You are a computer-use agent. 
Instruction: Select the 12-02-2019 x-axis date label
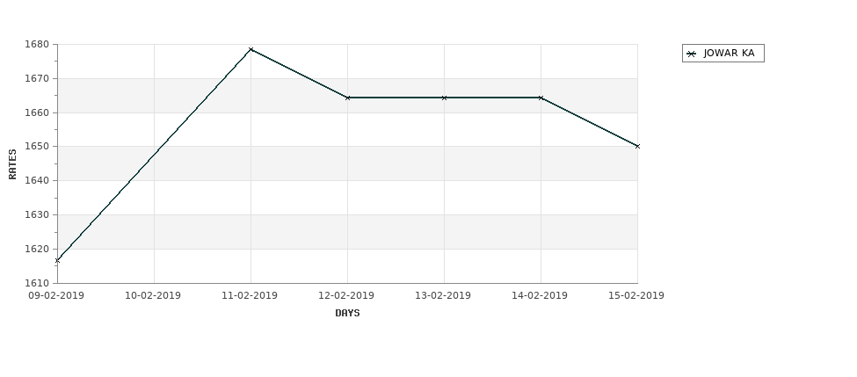point(346,296)
